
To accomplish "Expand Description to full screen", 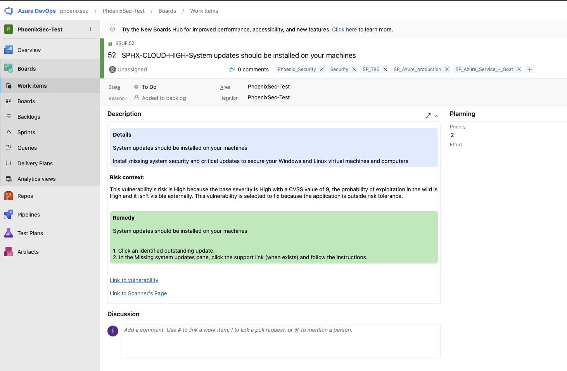I will 428,116.
